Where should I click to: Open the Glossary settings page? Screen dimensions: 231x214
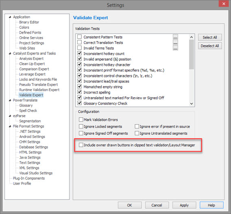pos(26,105)
